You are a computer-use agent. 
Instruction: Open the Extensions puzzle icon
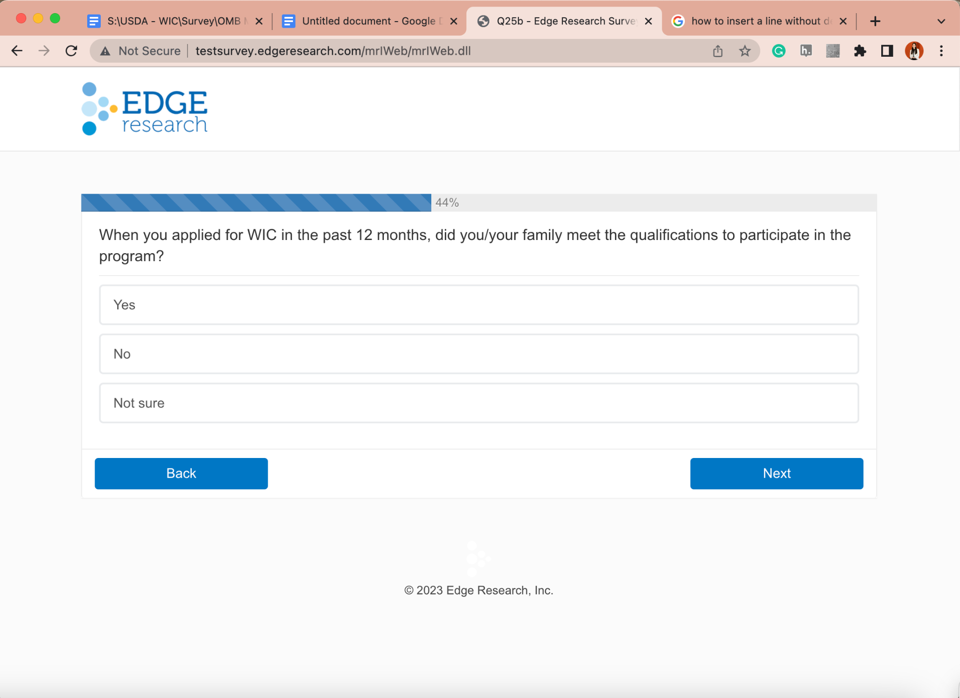tap(860, 51)
